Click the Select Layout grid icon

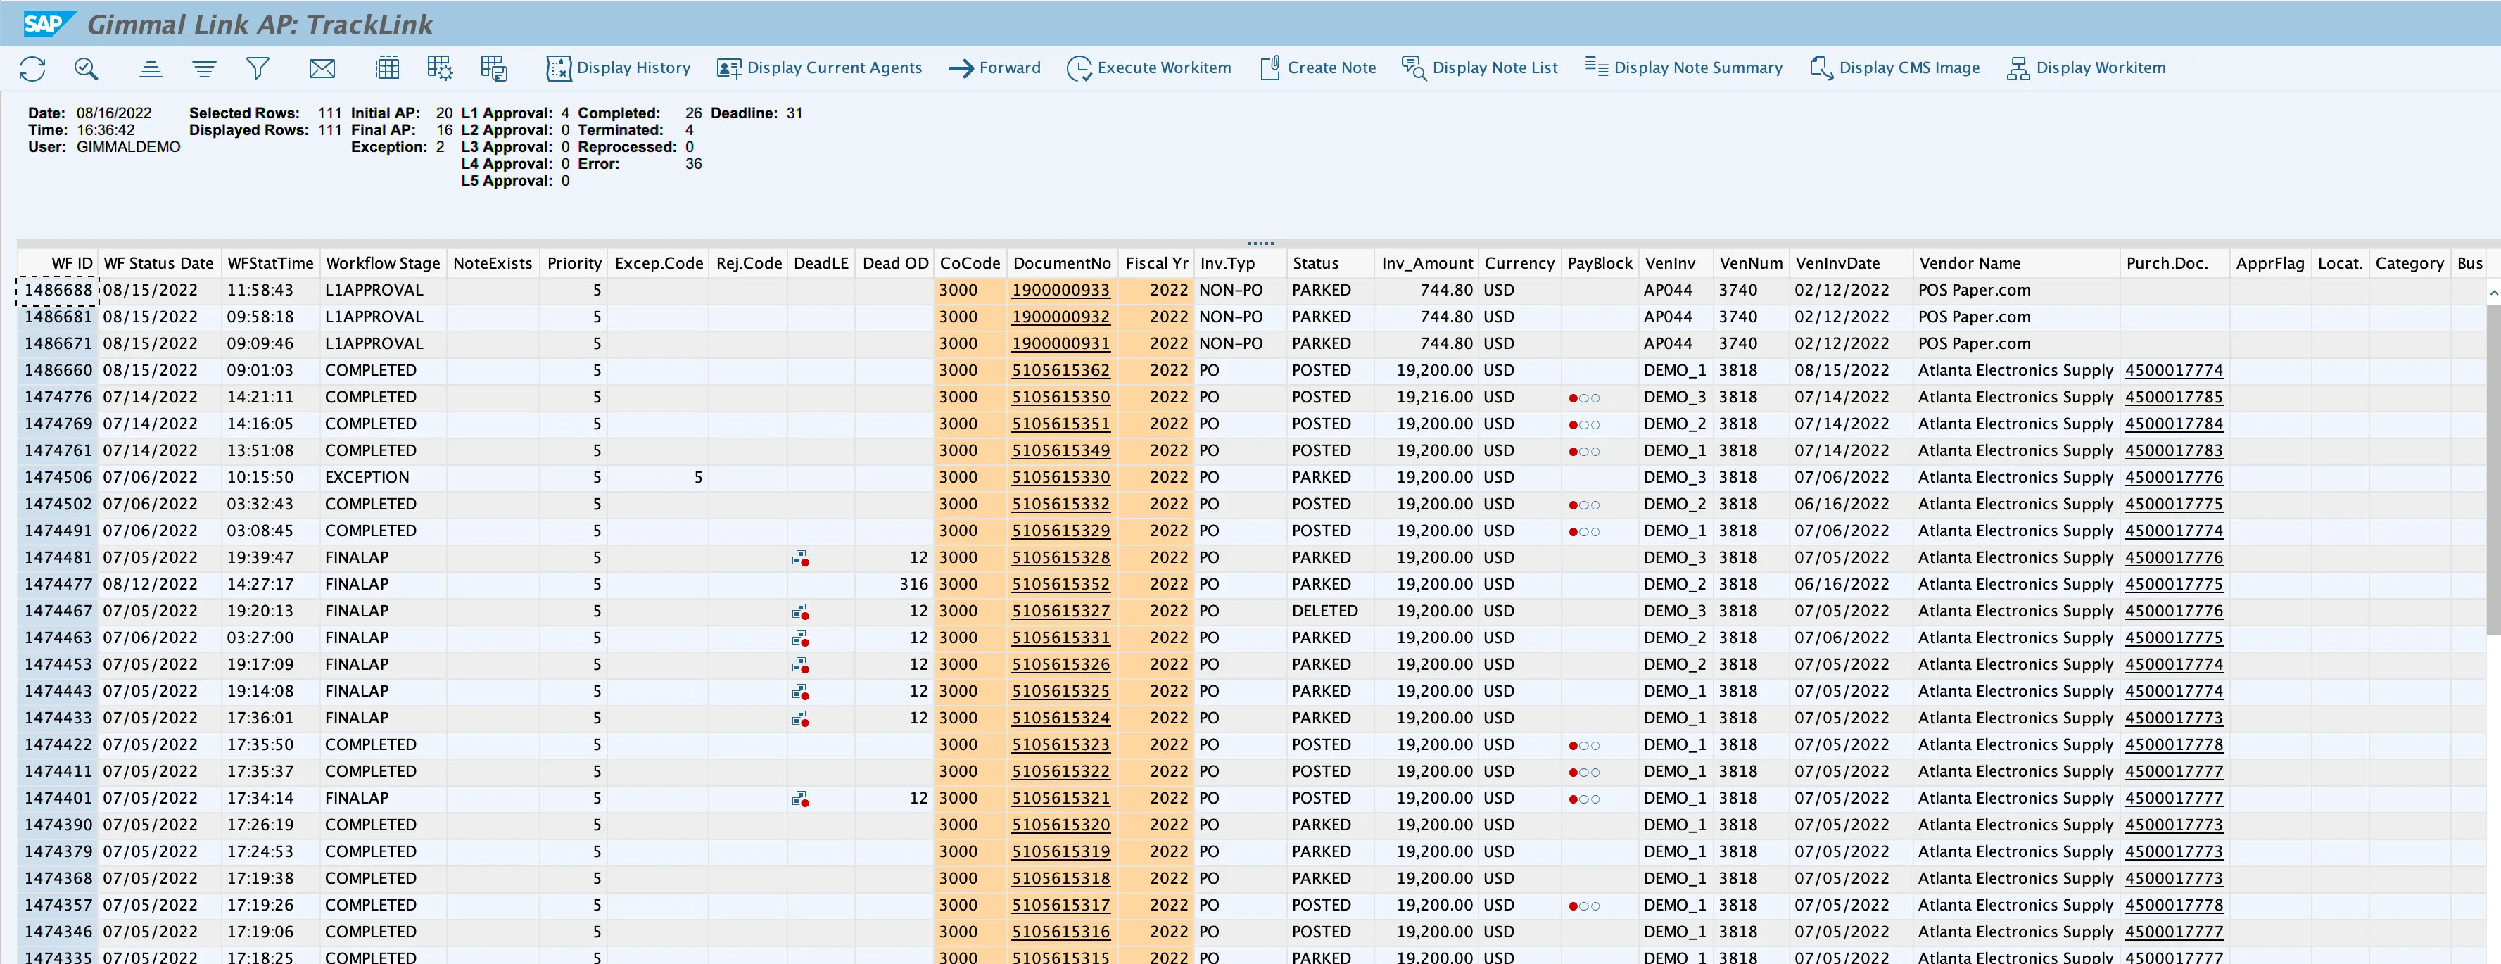387,68
